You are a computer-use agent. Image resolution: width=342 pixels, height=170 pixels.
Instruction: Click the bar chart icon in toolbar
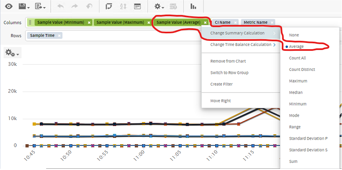click(x=193, y=6)
